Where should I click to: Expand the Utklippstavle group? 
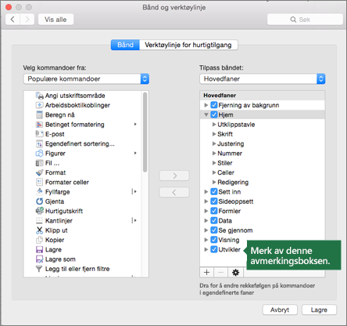[214, 125]
